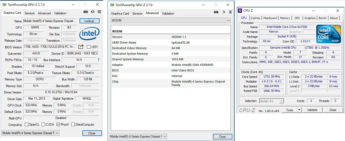The image size is (345, 141).
Task: Select the Shared System Memory 1632 MB value
Action: click(177, 59)
